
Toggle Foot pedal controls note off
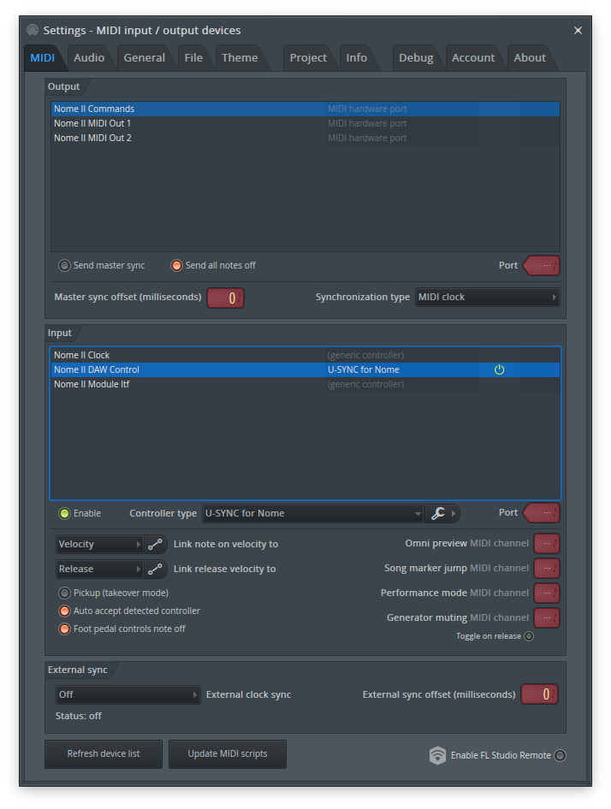coord(64,629)
